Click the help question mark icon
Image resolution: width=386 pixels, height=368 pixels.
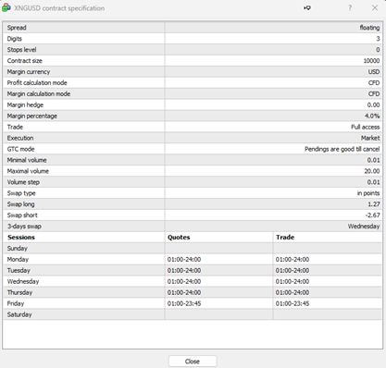pyautogui.click(x=350, y=8)
